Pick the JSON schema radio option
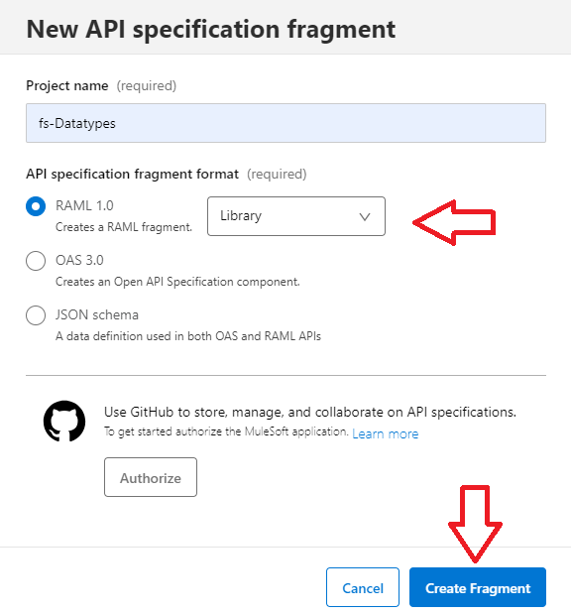The width and height of the screenshot is (571, 614). pos(36,315)
